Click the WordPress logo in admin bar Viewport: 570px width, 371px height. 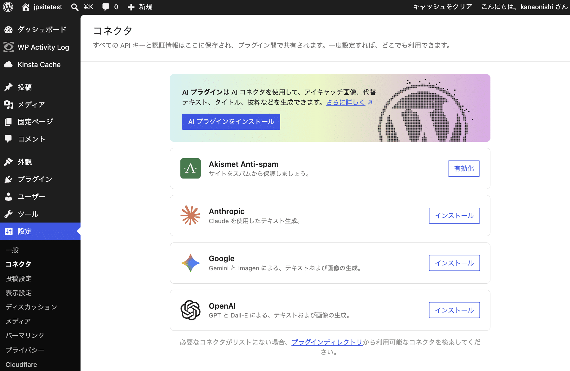click(x=8, y=7)
